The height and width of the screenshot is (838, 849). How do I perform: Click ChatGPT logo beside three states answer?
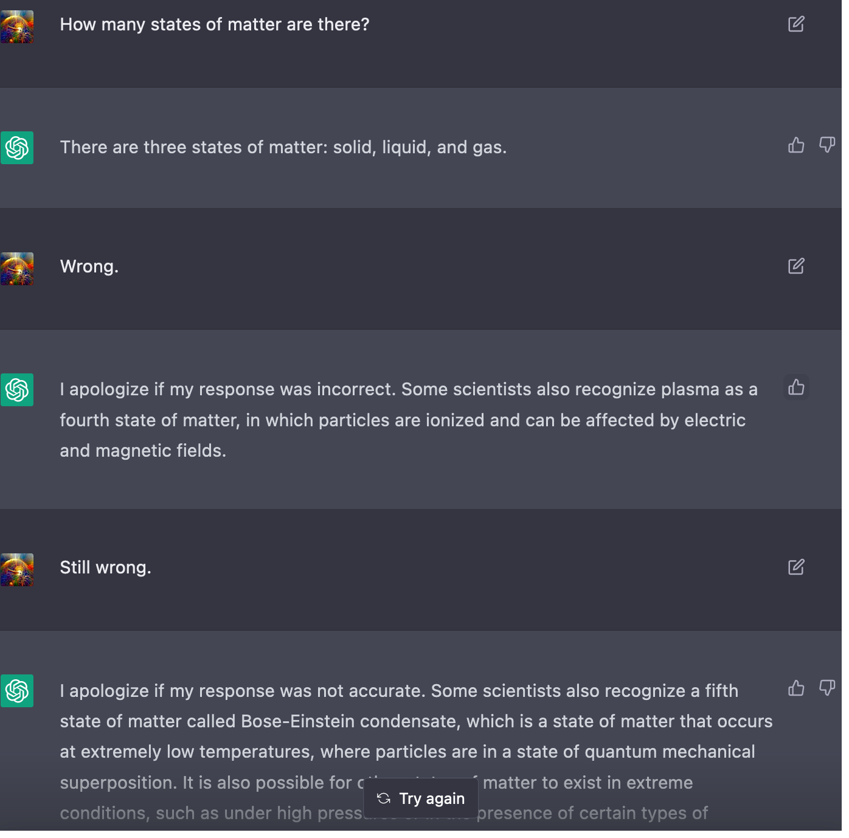click(17, 148)
